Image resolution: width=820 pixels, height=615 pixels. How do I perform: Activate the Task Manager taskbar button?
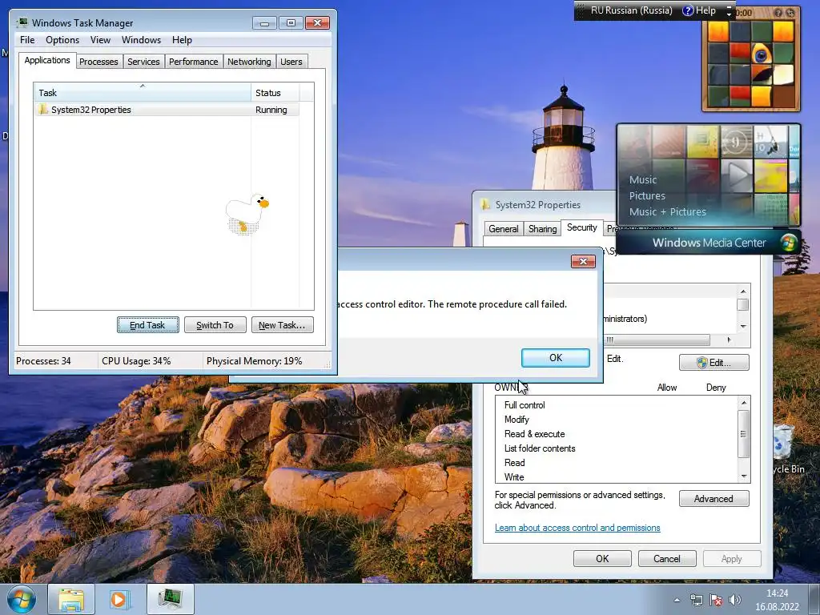tap(171, 599)
